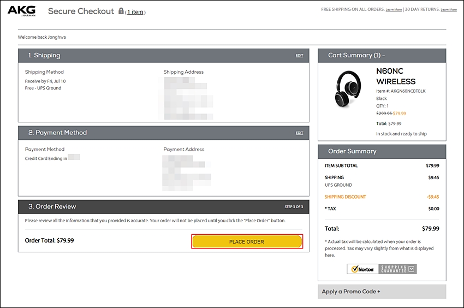Click the Order Total: $79.99 text

pos(50,240)
